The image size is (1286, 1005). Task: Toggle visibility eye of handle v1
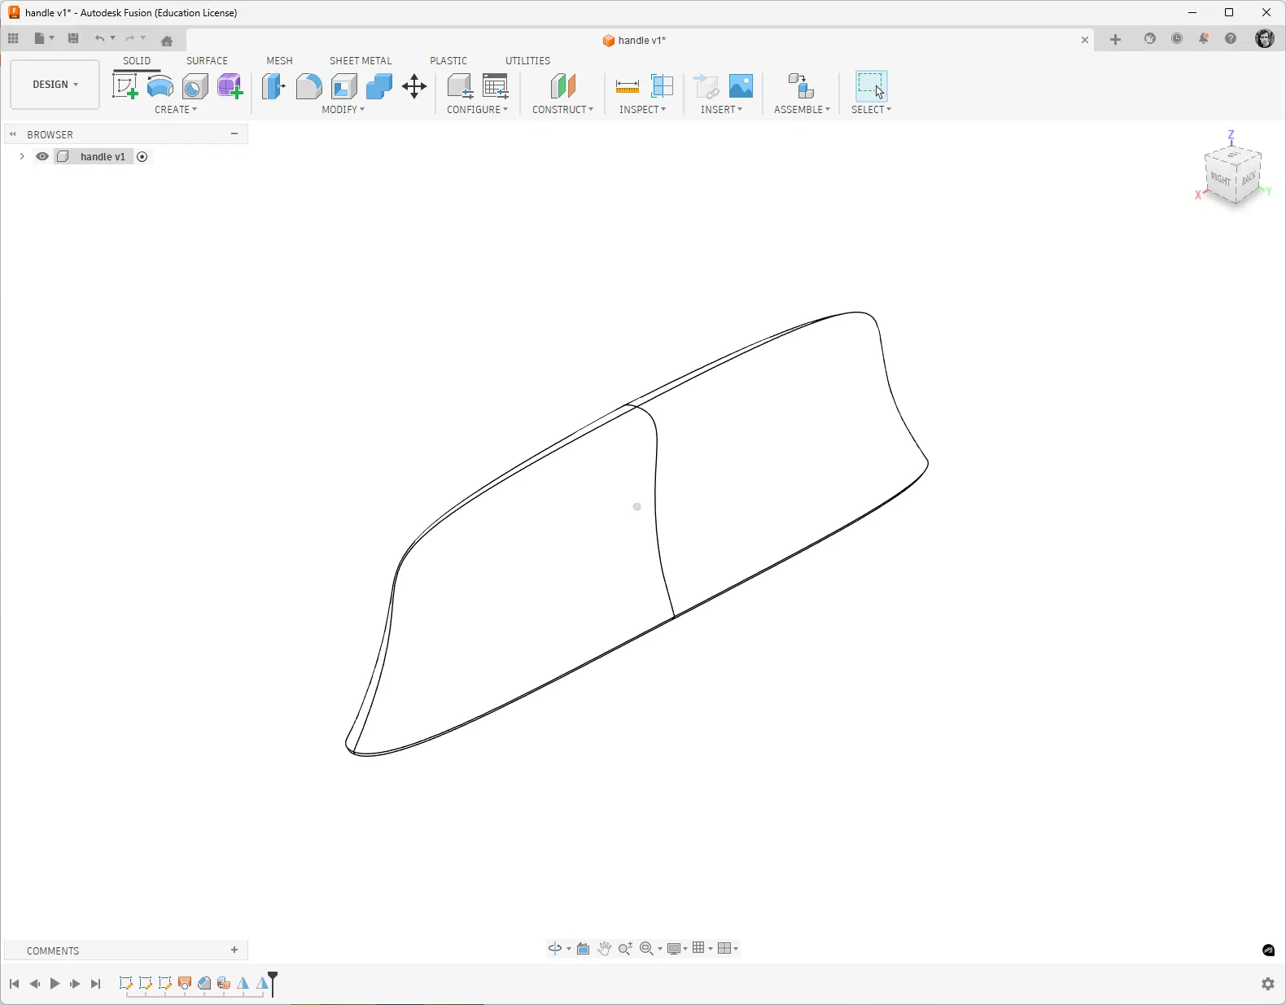click(x=42, y=157)
